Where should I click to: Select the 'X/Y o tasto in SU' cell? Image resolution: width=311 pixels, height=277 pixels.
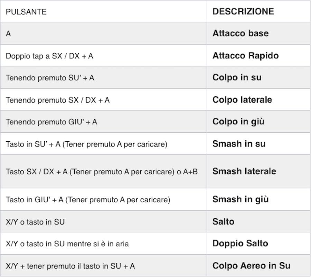point(104,221)
